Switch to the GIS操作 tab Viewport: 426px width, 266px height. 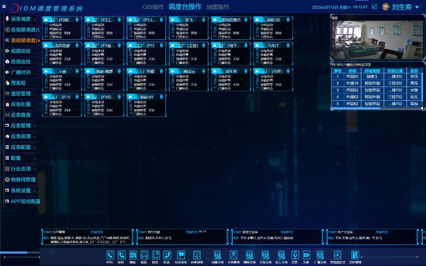[x=153, y=7]
